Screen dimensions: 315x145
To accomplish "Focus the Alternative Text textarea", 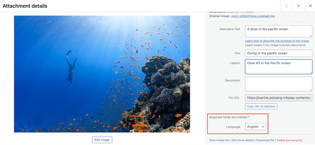I will (279, 31).
